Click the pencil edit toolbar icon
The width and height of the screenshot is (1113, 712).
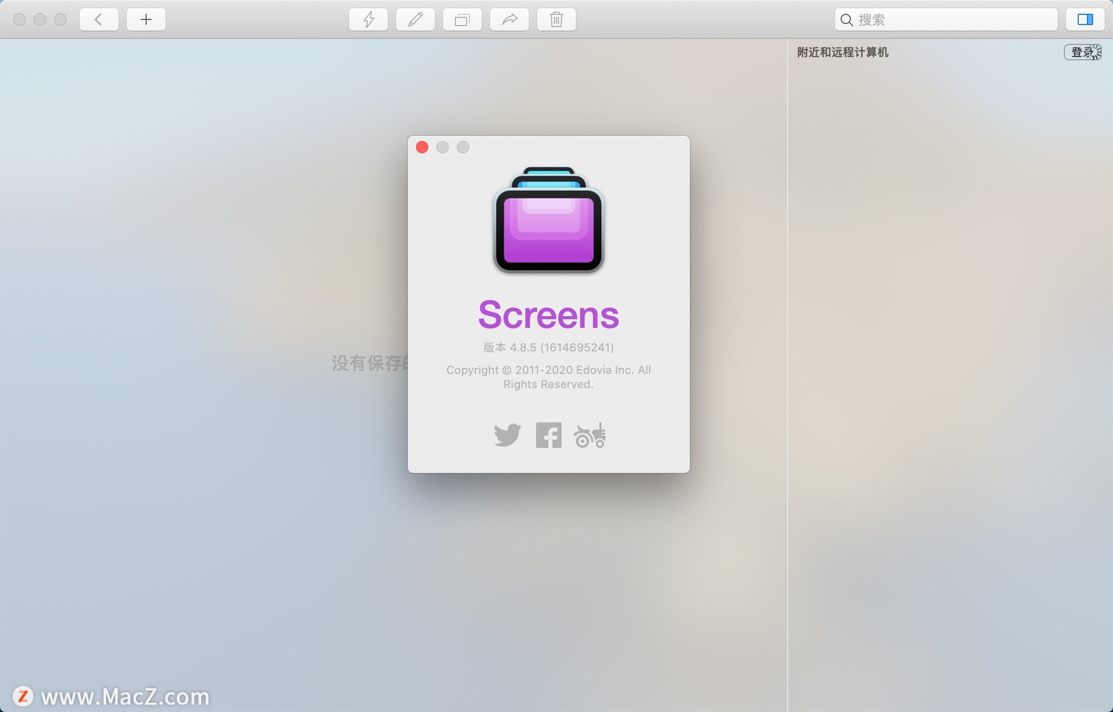pyautogui.click(x=416, y=20)
